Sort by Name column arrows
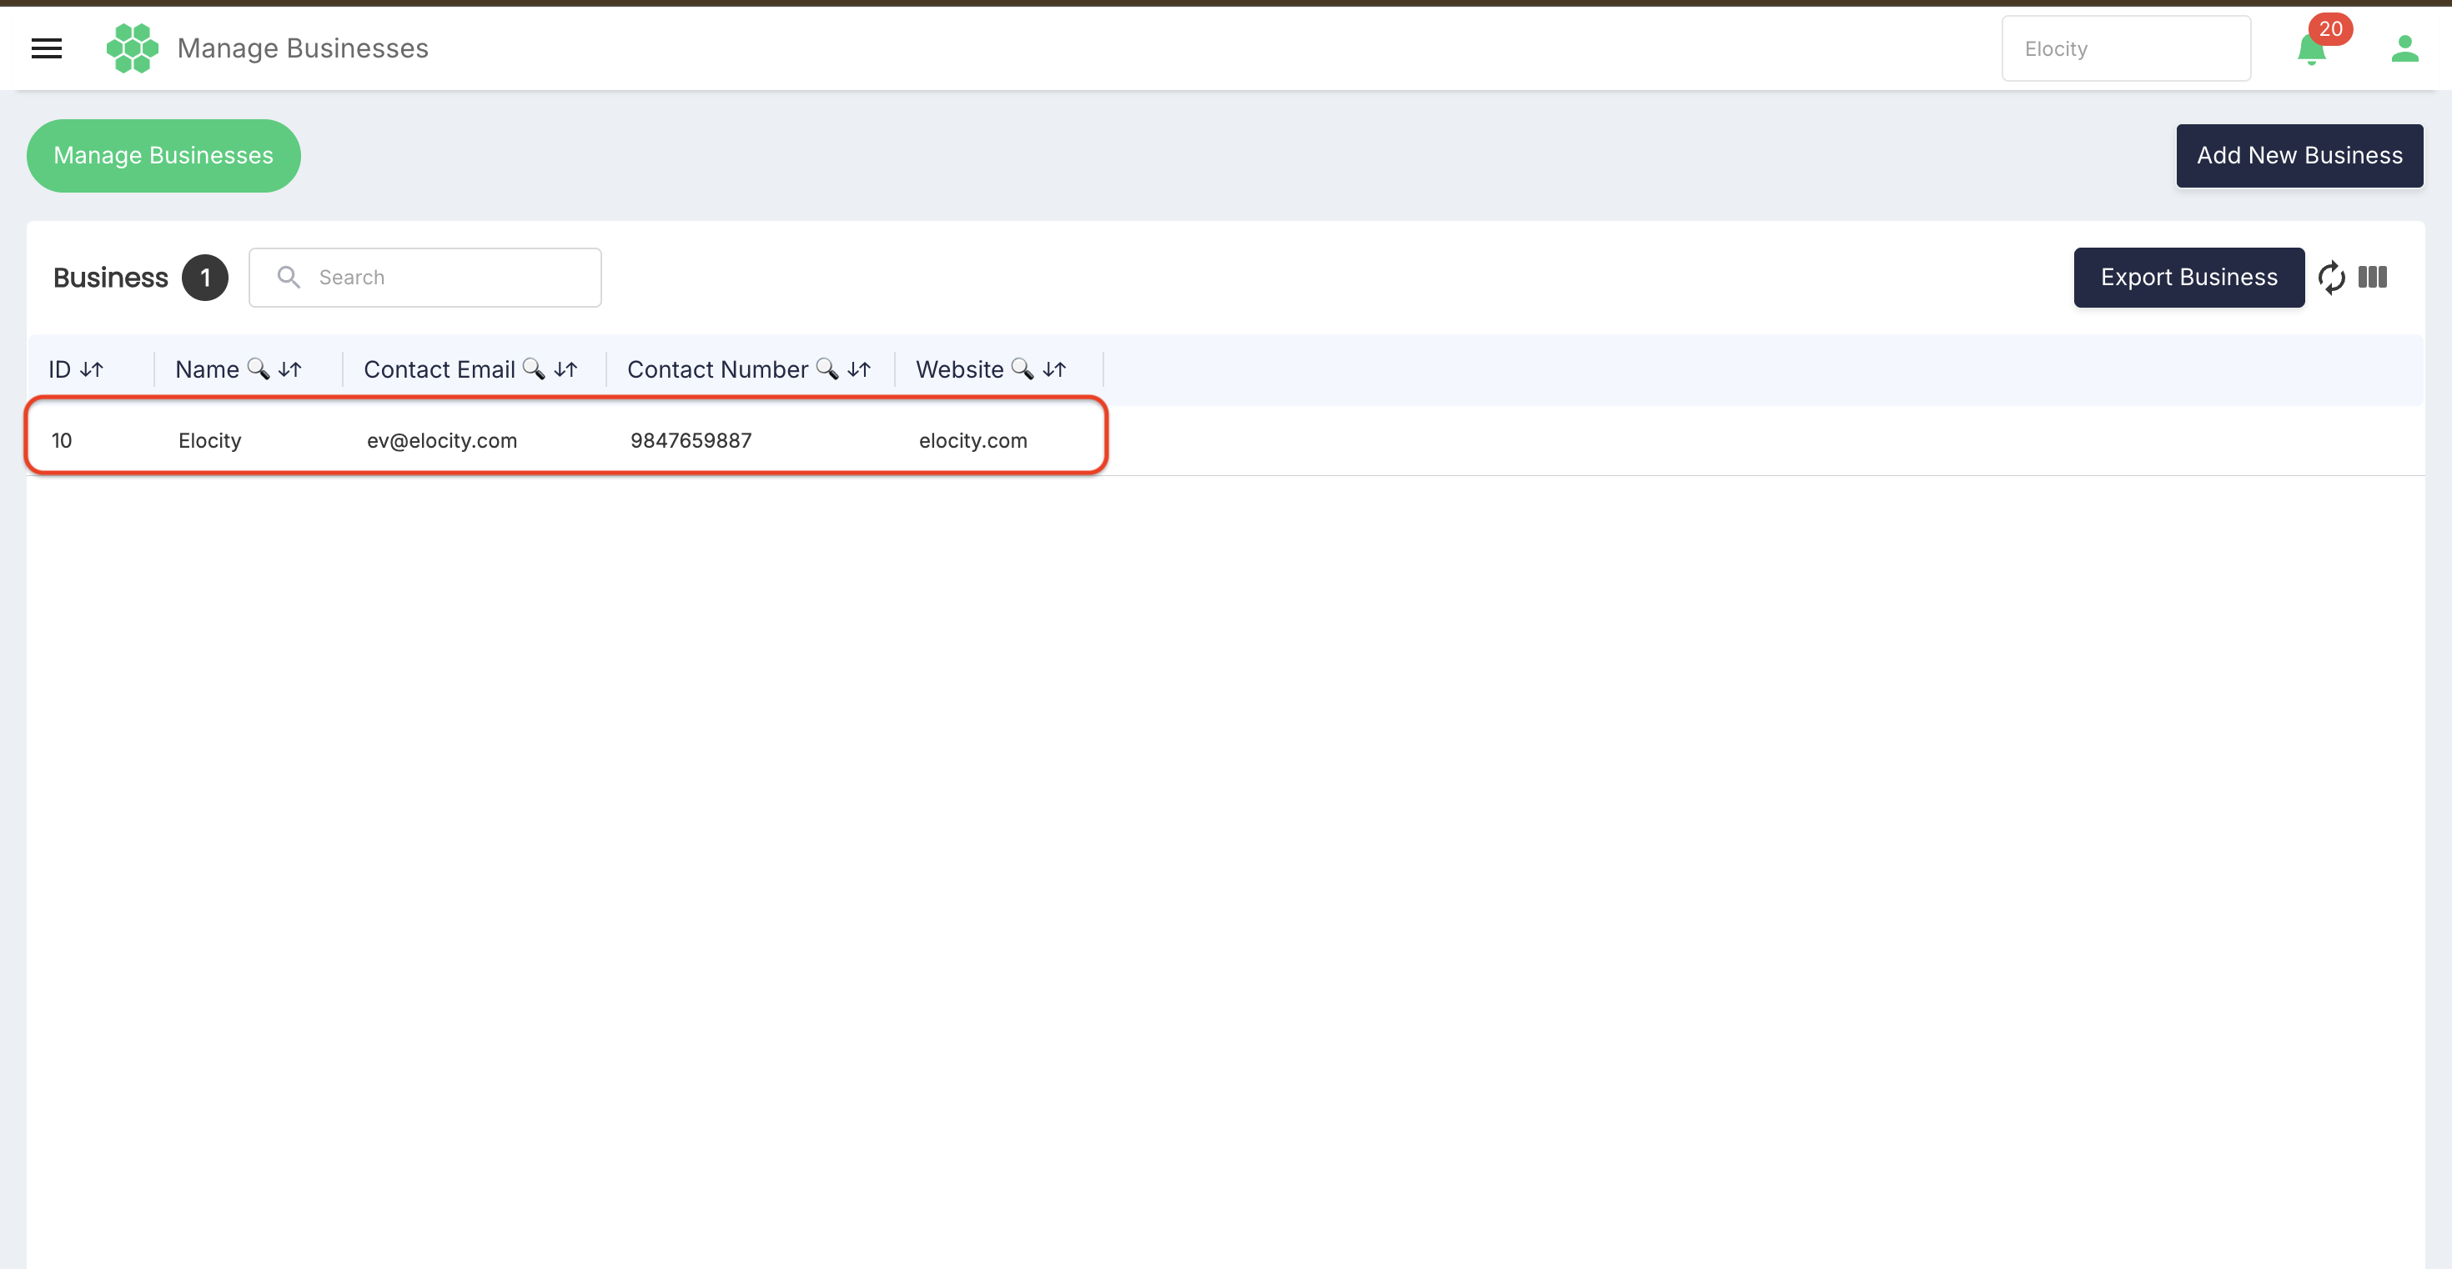 point(290,369)
